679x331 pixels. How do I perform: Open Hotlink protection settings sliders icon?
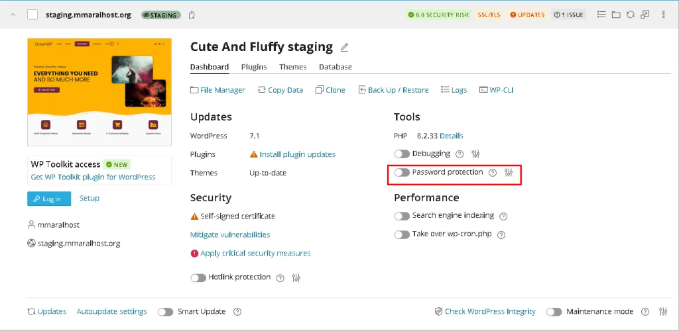click(x=296, y=278)
